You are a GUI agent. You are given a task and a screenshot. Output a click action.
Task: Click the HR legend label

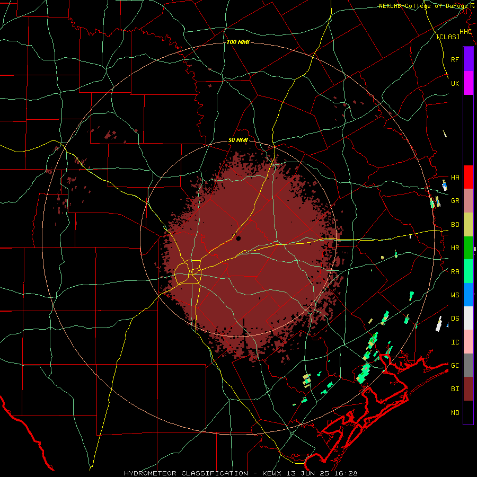pos(455,248)
